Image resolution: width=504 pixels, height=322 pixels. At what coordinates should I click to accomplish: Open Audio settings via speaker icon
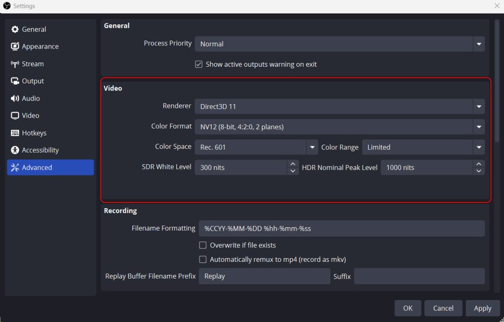(14, 98)
